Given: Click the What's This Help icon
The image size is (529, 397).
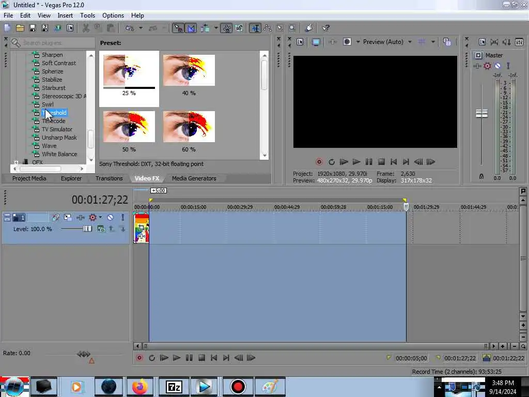Looking at the screenshot, I should click(x=325, y=28).
